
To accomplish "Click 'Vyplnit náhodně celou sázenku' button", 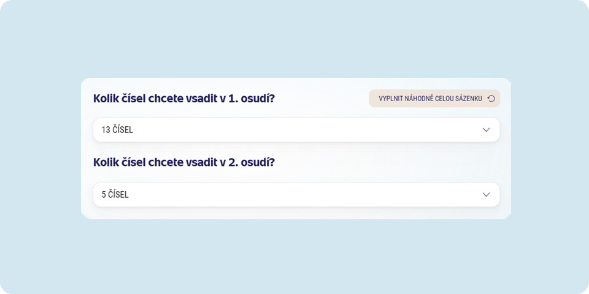I will tap(434, 98).
